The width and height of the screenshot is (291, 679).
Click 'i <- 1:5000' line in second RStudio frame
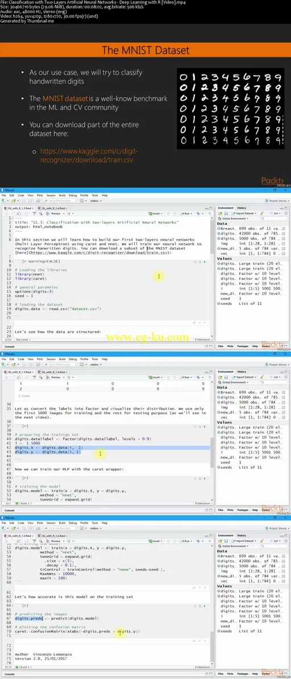coord(28,443)
